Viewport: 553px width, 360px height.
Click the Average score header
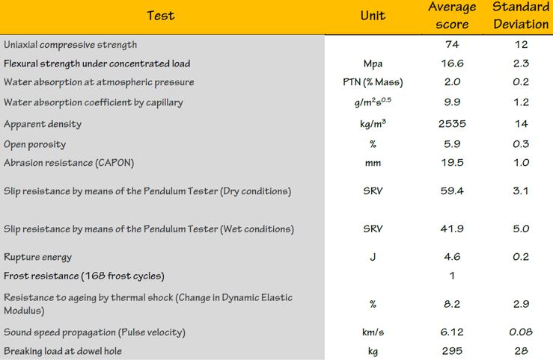click(452, 16)
